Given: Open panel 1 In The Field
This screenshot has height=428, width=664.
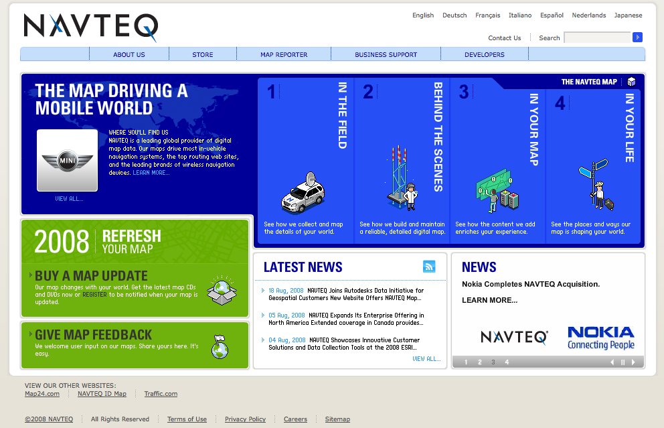Looking at the screenshot, I should point(305,161).
